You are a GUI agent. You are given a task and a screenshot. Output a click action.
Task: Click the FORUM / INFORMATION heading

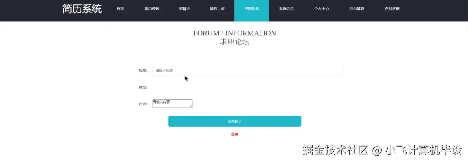tap(234, 33)
